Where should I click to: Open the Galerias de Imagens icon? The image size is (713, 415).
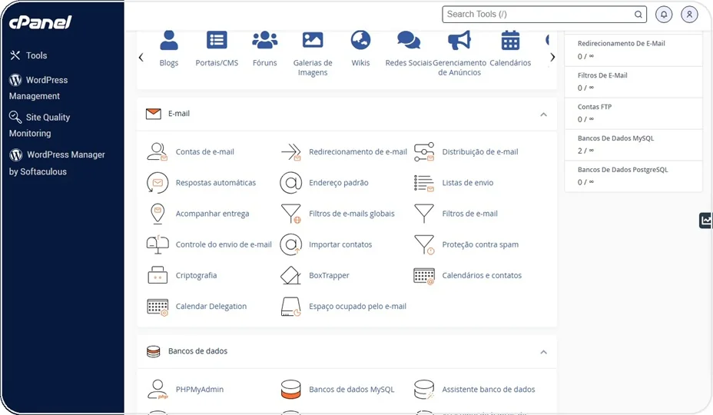[x=313, y=40]
